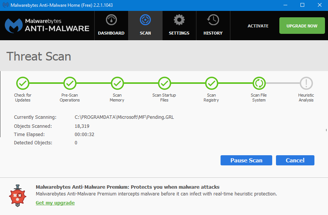
Task: Click the Objects Scanned label
Action: pos(33,126)
